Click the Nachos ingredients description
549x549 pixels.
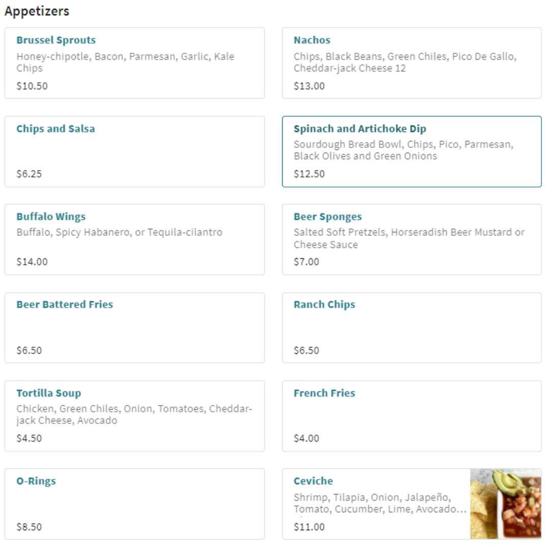(x=405, y=63)
